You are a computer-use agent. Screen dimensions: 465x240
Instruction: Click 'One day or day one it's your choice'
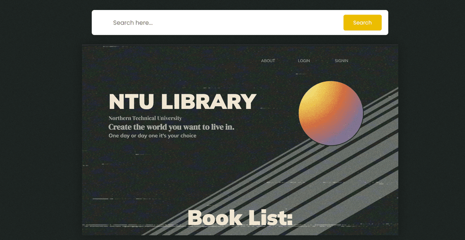pyautogui.click(x=153, y=136)
